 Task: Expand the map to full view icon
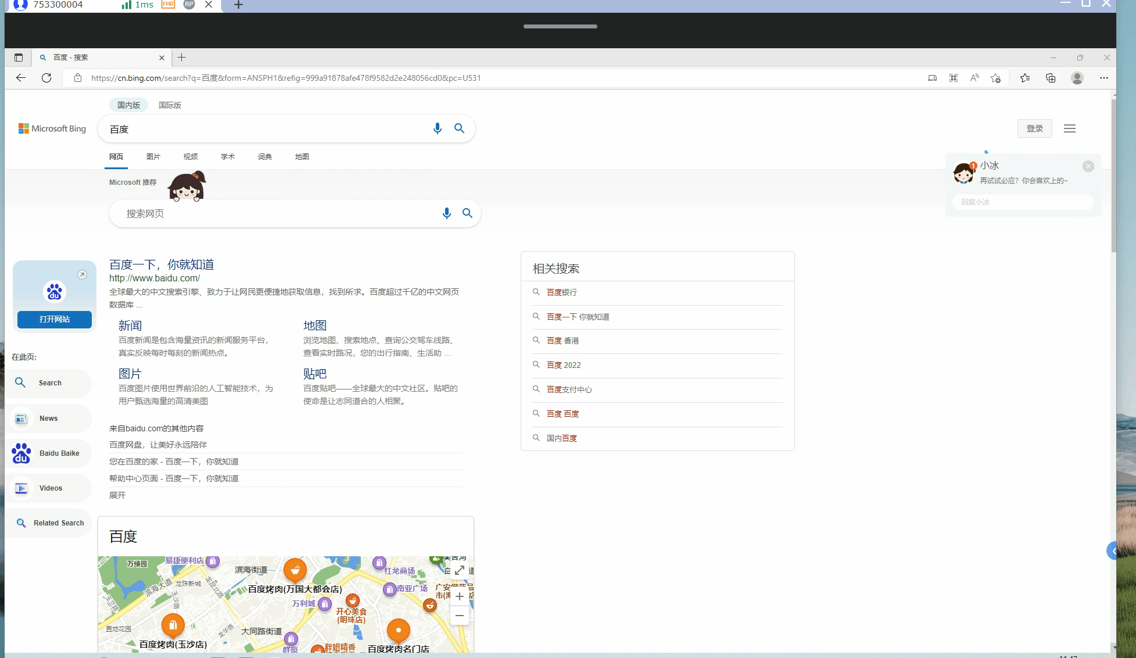(x=460, y=570)
